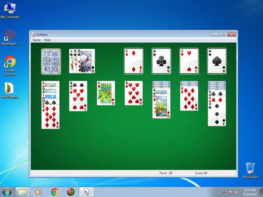The height and width of the screenshot is (197, 263).
Task: Select the 4 of diamonds card
Action: pos(217,99)
